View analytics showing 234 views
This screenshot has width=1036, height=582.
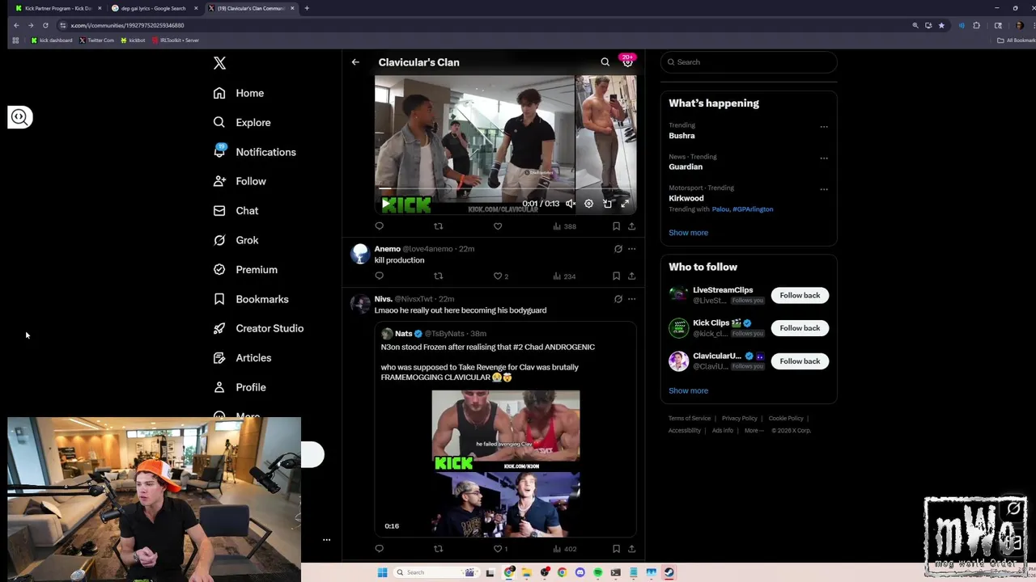point(564,276)
